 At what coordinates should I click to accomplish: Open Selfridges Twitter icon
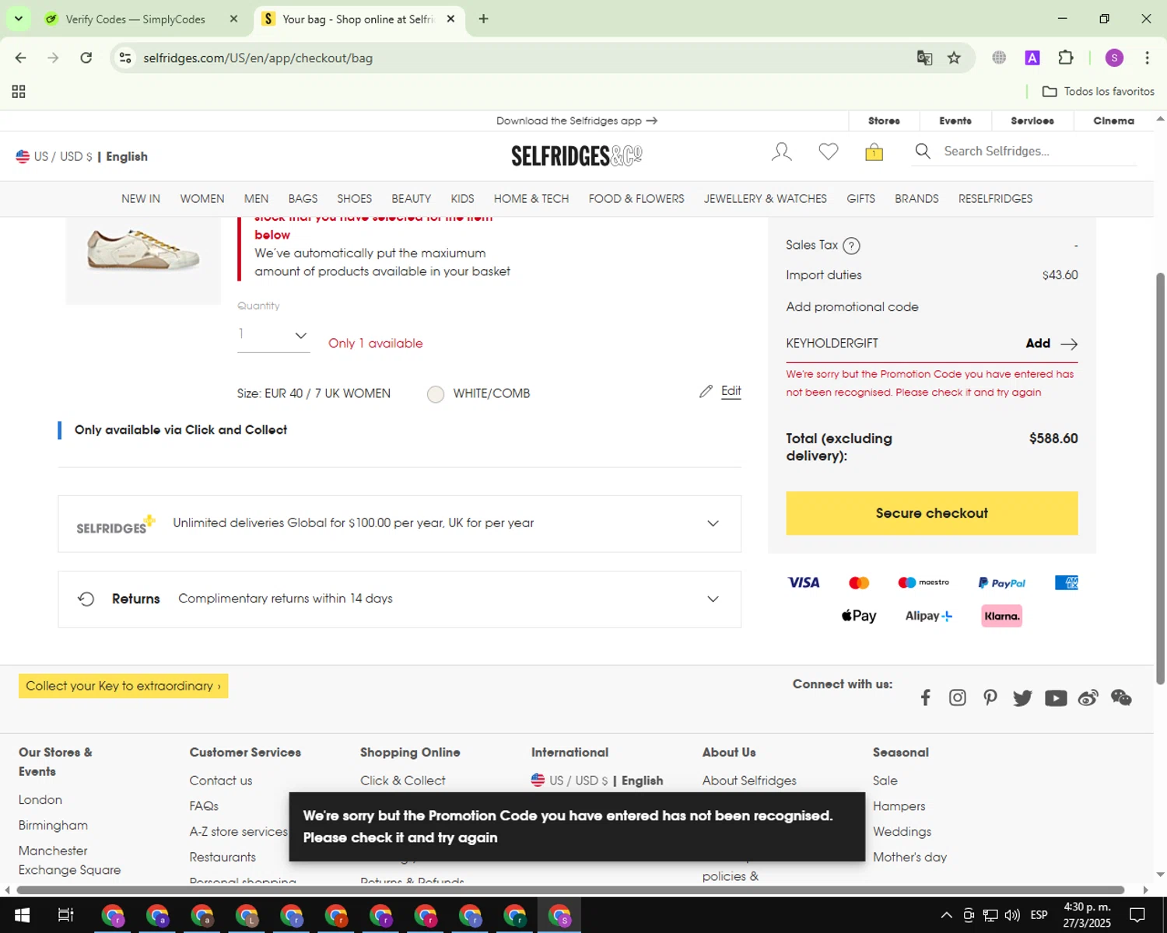coord(1022,697)
